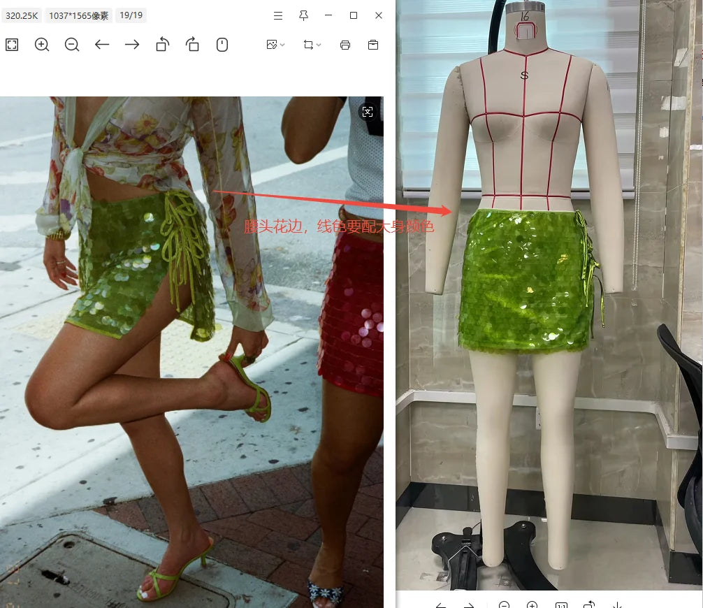Zoom out using the top toolbar magnifier
Viewport: 703px width, 608px height.
pos(72,45)
